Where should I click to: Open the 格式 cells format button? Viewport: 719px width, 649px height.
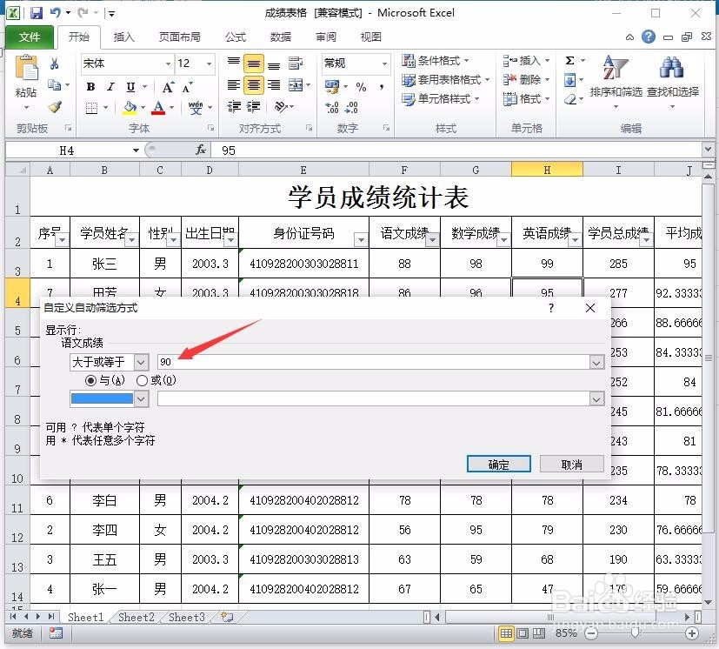coord(525,98)
